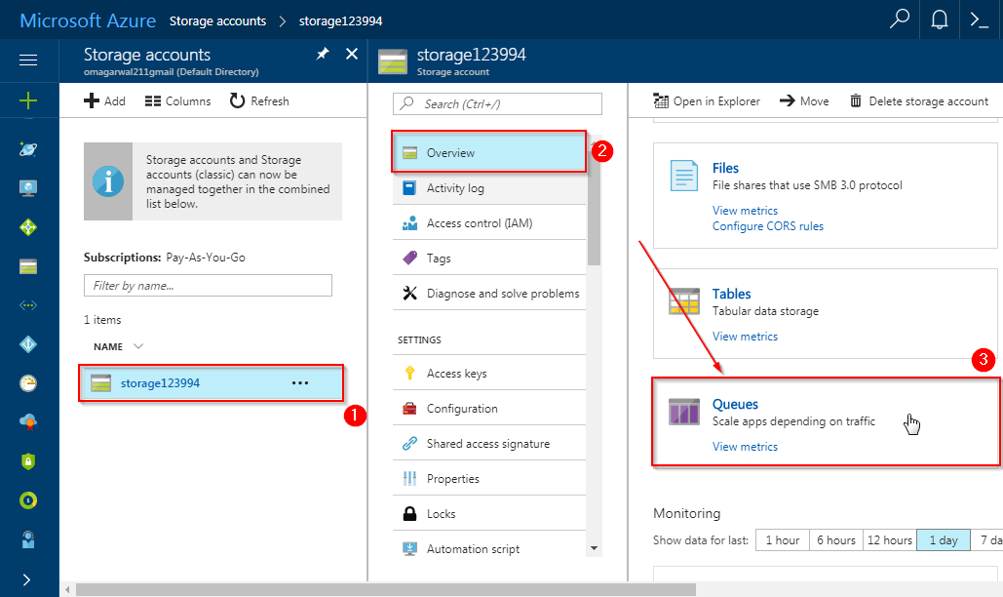Image resolution: width=1003 pixels, height=597 pixels.
Task: Close the Storage accounts blade
Action: (352, 54)
